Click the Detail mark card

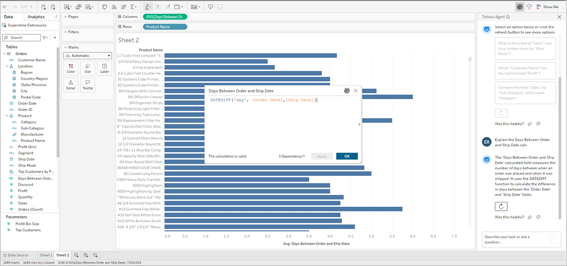(x=71, y=85)
